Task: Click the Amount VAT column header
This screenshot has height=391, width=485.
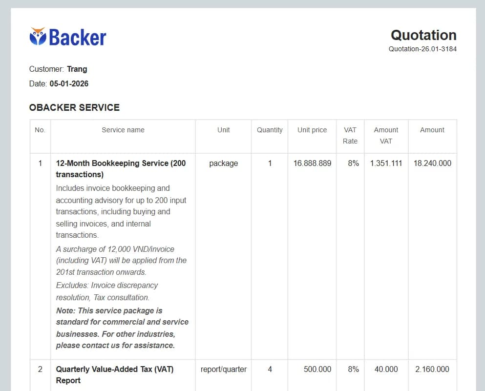Action: (386, 135)
